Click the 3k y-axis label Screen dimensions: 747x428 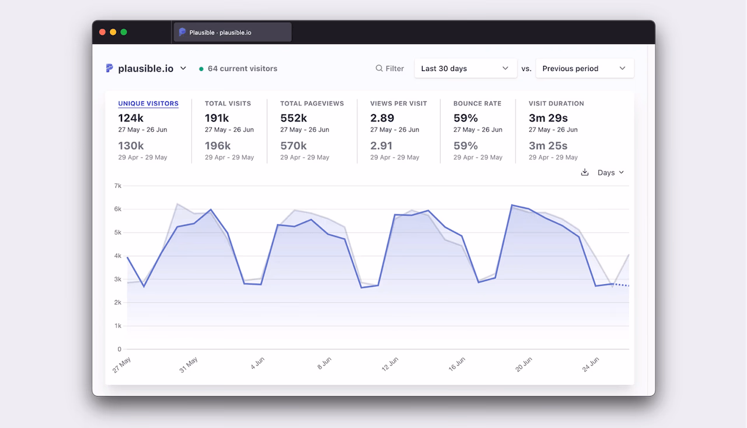point(118,280)
